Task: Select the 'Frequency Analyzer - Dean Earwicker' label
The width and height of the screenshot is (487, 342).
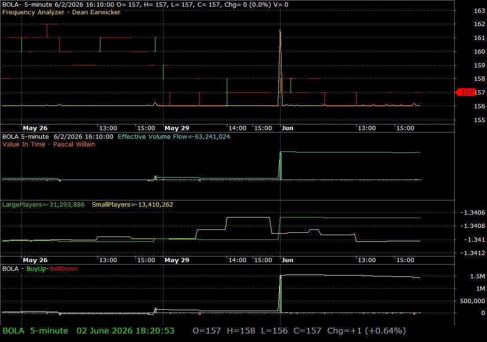Action: tap(61, 12)
